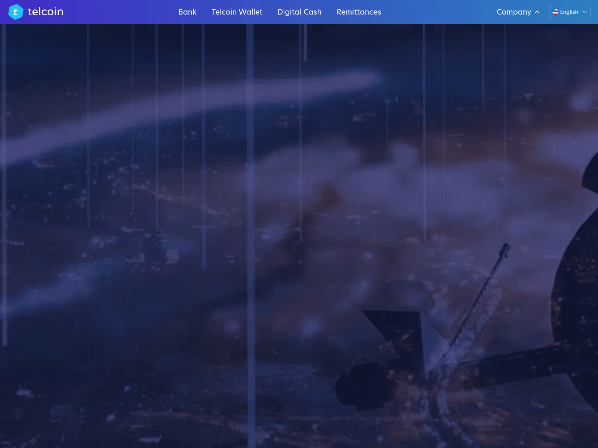Open the Company menu

click(514, 12)
